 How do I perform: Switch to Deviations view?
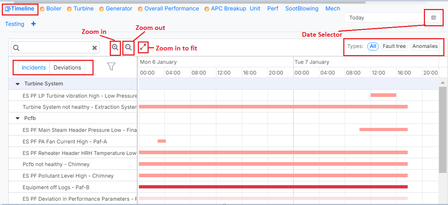click(67, 67)
